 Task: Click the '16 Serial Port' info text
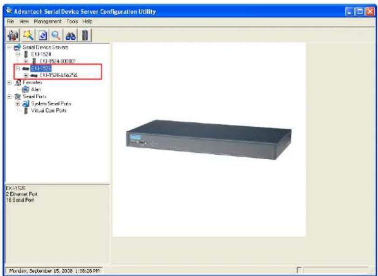click(x=20, y=200)
